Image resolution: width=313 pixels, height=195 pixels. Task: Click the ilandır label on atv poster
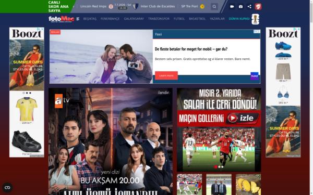tap(163, 93)
